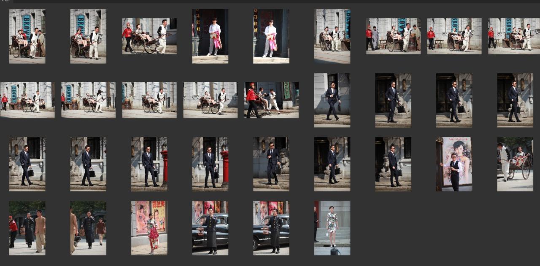Screen dimensions: 540x266
Task: Open the rickshaw photo shot from behind near trees
Action: (515, 164)
